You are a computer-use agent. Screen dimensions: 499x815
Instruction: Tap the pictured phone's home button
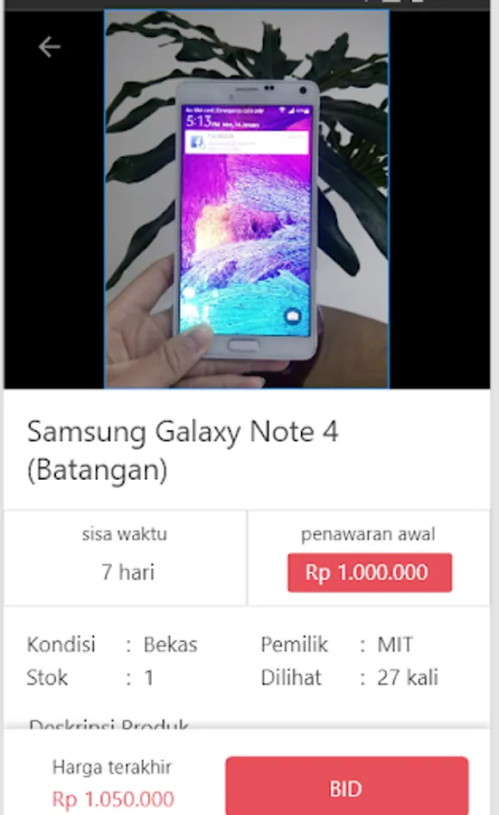click(x=243, y=345)
